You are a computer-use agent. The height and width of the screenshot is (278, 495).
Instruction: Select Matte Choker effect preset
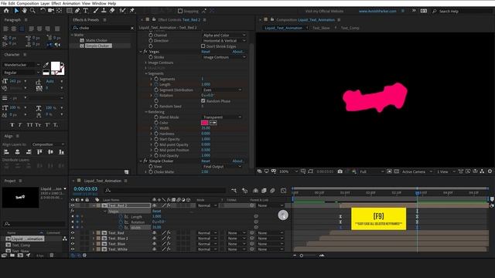pos(97,40)
